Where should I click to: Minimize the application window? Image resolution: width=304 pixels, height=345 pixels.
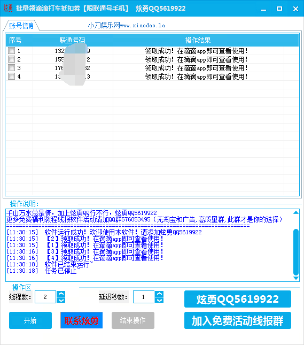(263, 9)
